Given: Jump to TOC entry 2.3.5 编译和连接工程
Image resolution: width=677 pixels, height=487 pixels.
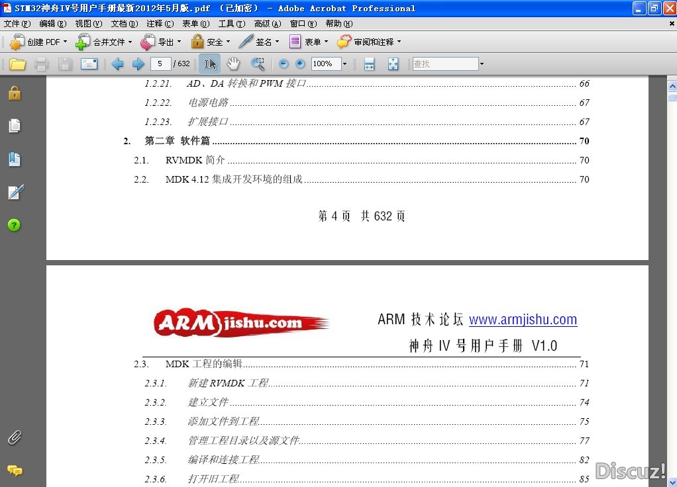Looking at the screenshot, I should [x=367, y=460].
